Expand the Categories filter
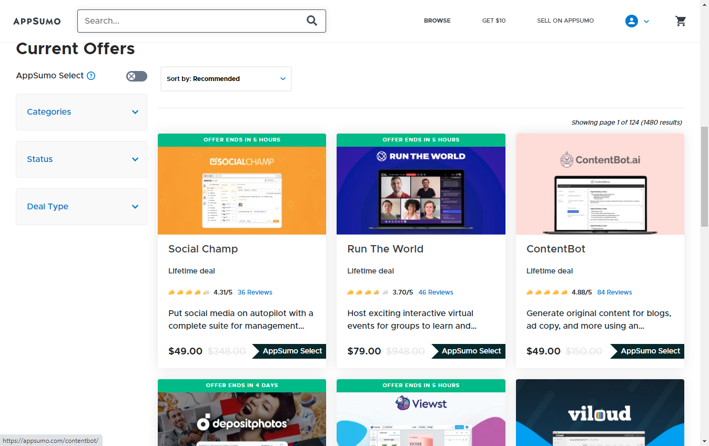This screenshot has width=709, height=446. (x=82, y=112)
